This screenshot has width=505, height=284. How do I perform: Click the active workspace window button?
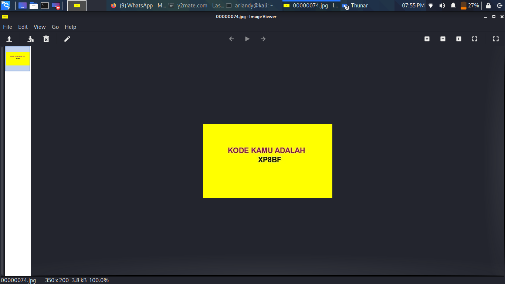click(77, 6)
